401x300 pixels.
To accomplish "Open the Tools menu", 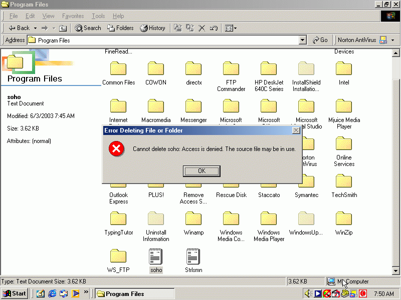I will (98, 16).
